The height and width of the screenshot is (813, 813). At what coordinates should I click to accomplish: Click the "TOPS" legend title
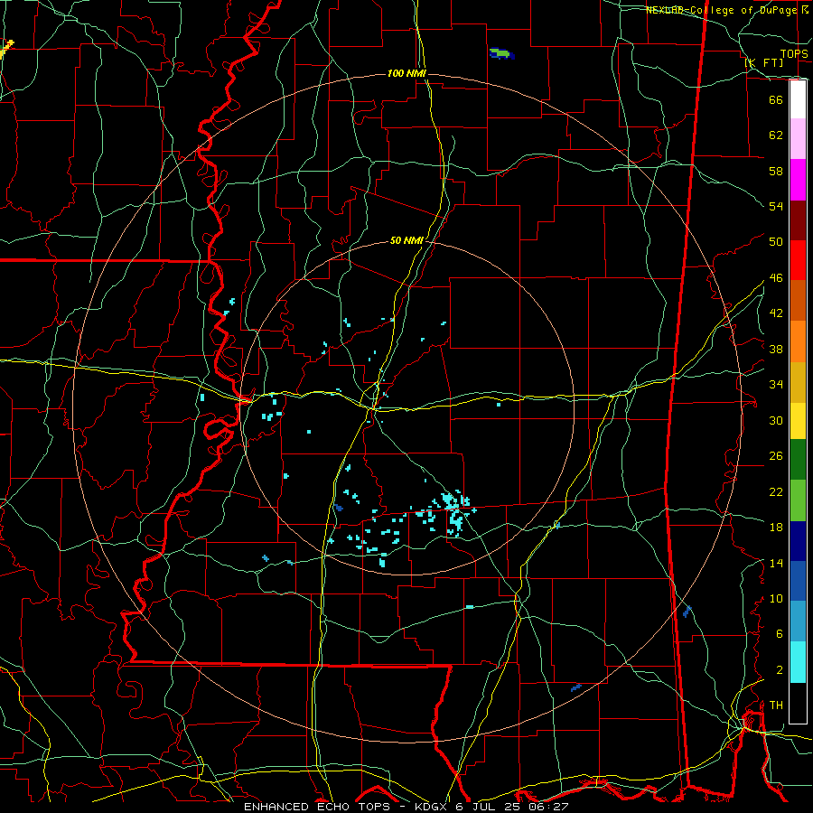click(794, 54)
